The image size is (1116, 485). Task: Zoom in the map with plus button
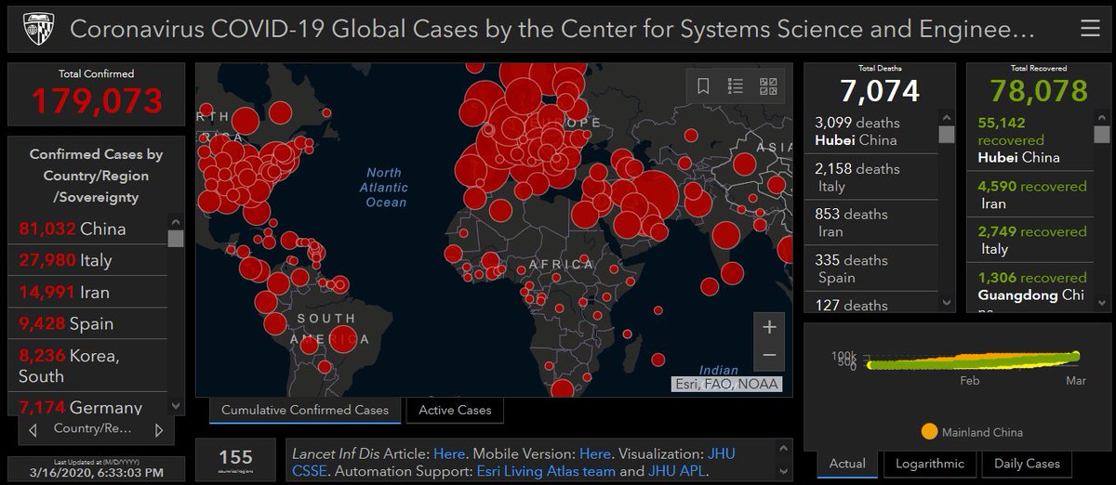tap(768, 327)
